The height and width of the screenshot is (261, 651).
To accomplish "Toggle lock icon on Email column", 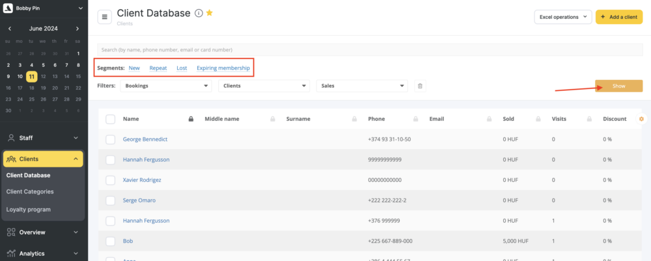I will (489, 119).
